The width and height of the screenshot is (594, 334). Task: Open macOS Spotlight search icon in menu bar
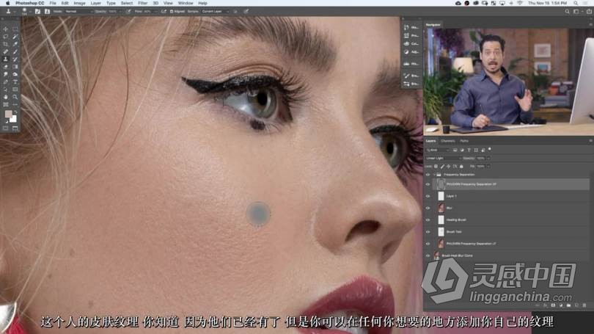pyautogui.click(x=576, y=3)
